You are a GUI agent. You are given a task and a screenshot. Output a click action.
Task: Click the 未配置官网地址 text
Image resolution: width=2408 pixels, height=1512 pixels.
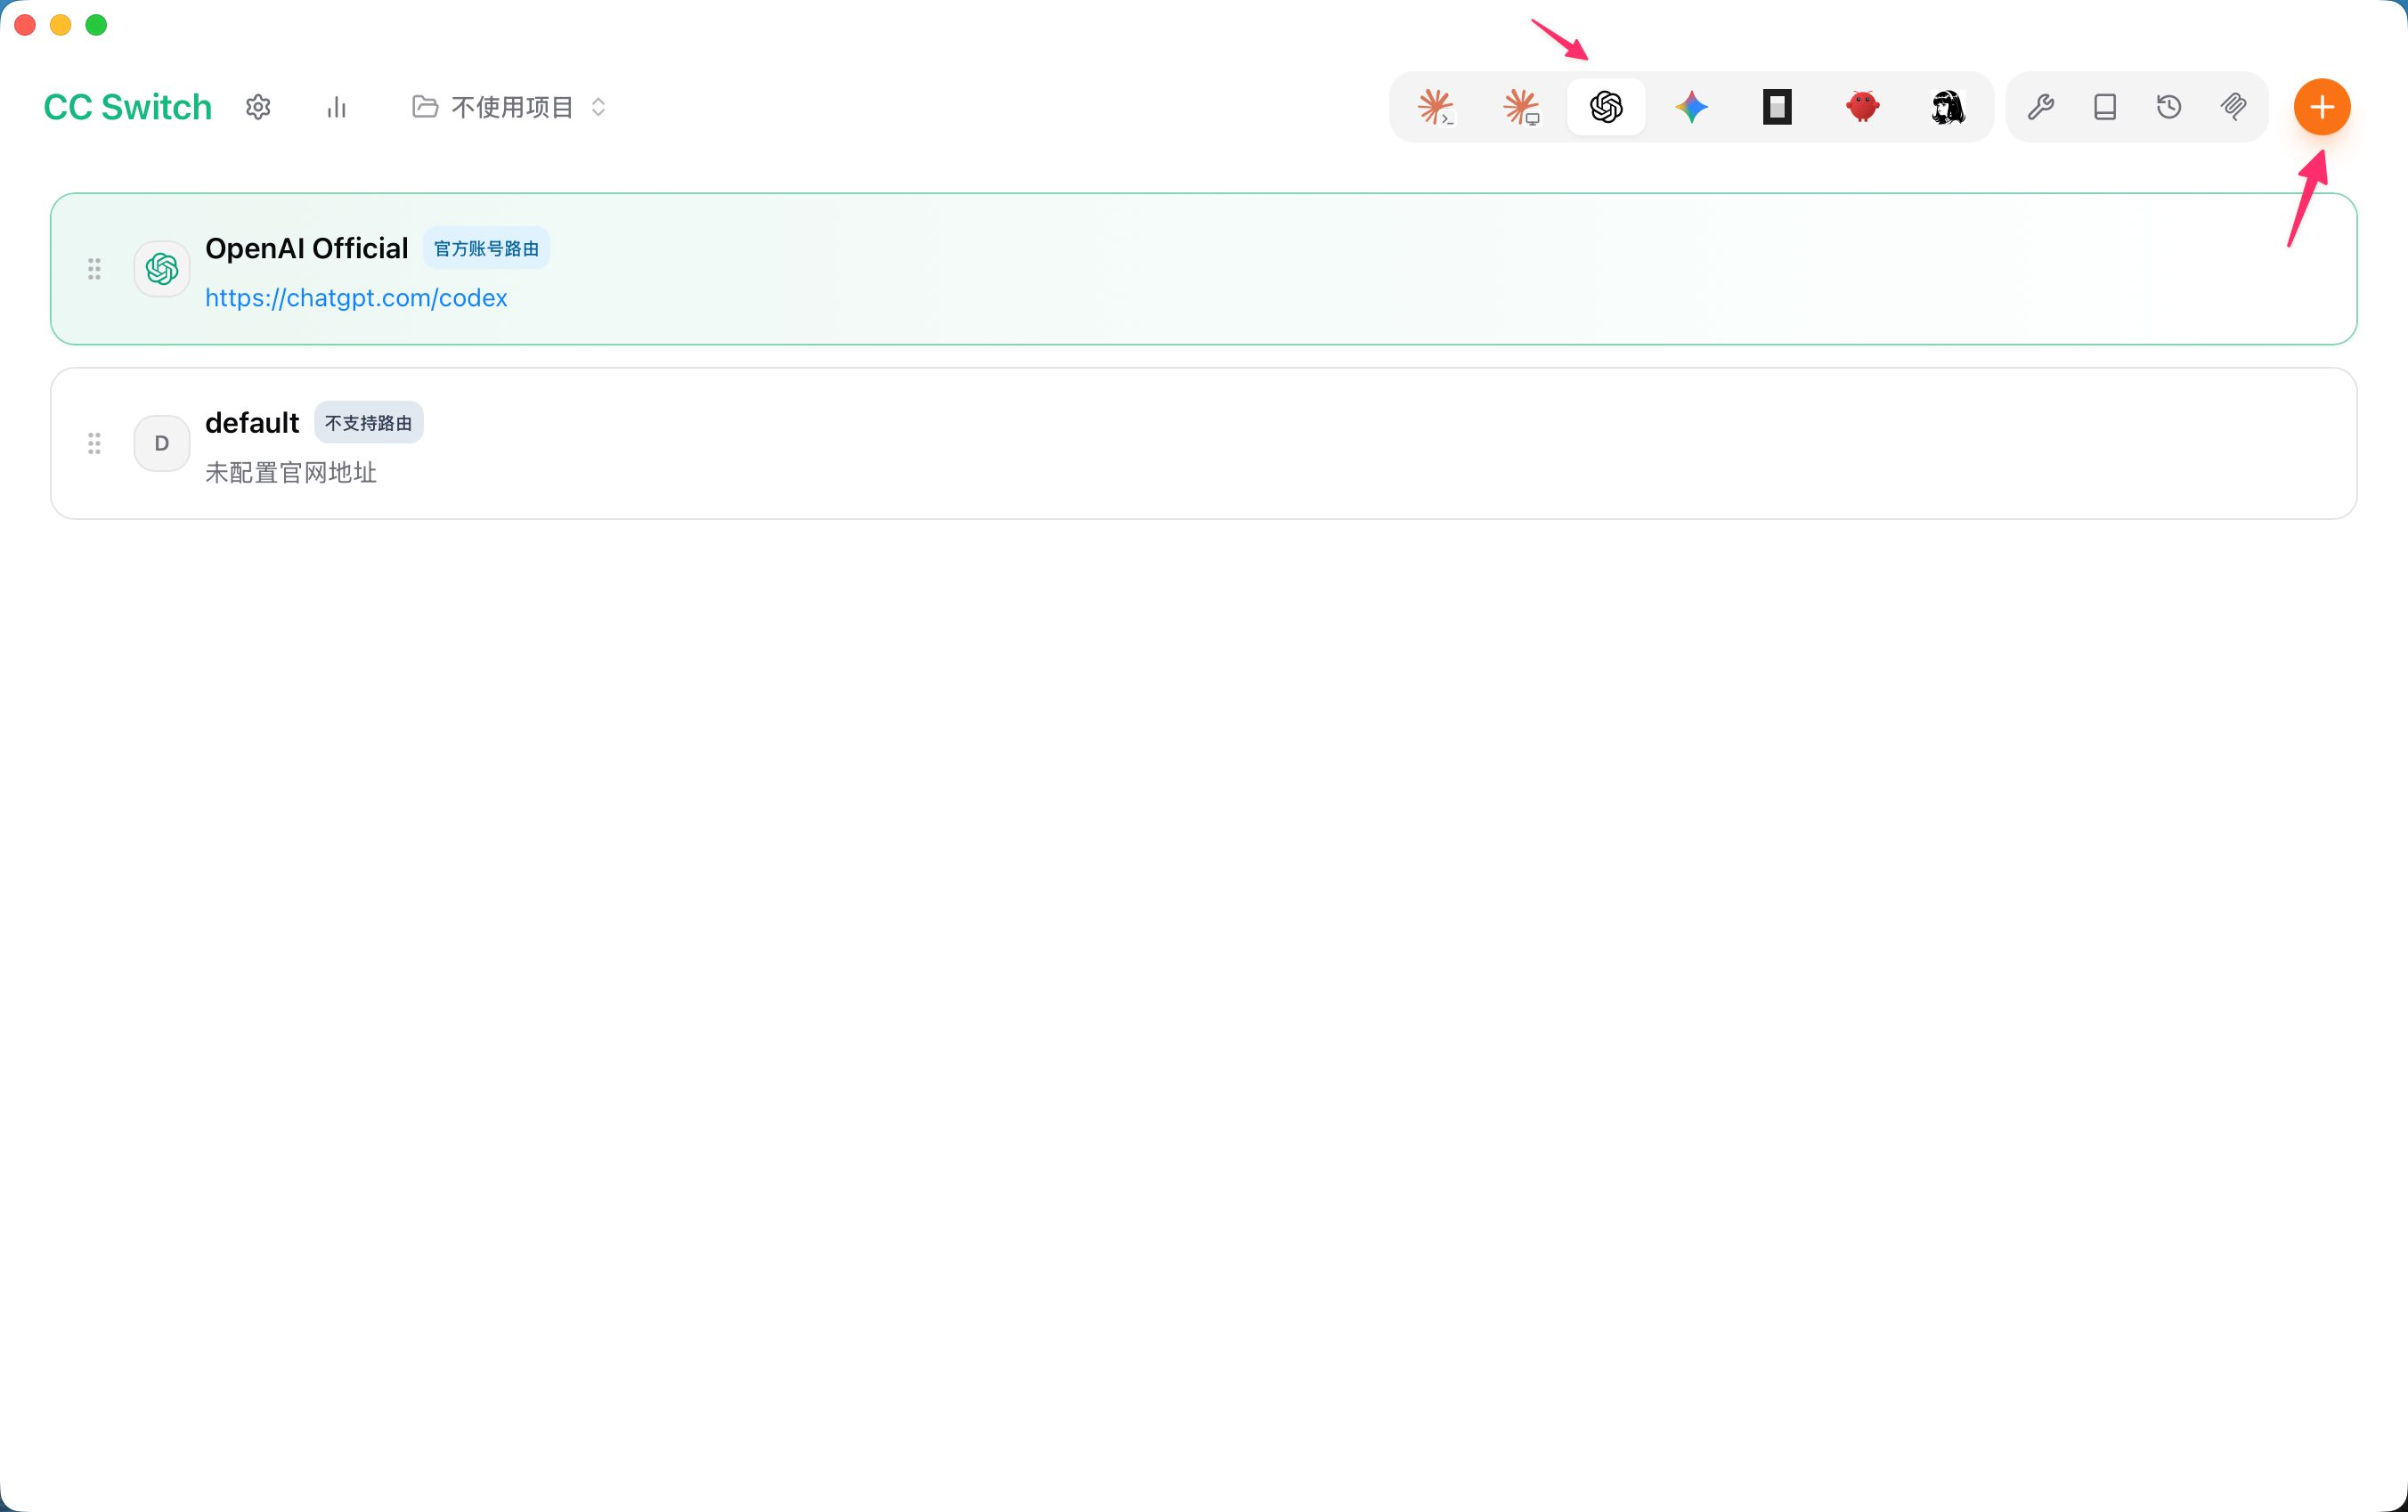pos(291,473)
